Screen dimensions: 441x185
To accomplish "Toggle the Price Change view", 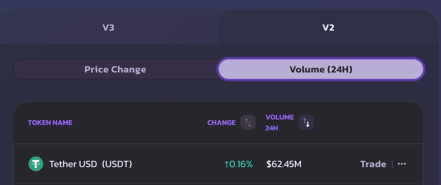I will point(115,69).
